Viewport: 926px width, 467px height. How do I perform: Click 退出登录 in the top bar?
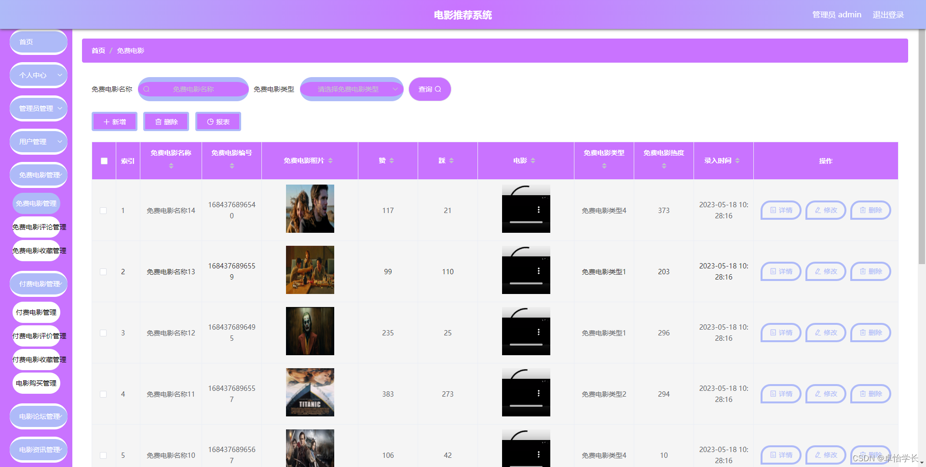(888, 14)
